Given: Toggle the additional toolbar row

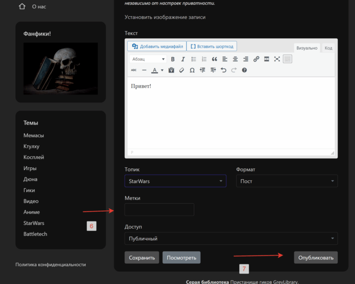Looking at the screenshot, I should coord(287,59).
